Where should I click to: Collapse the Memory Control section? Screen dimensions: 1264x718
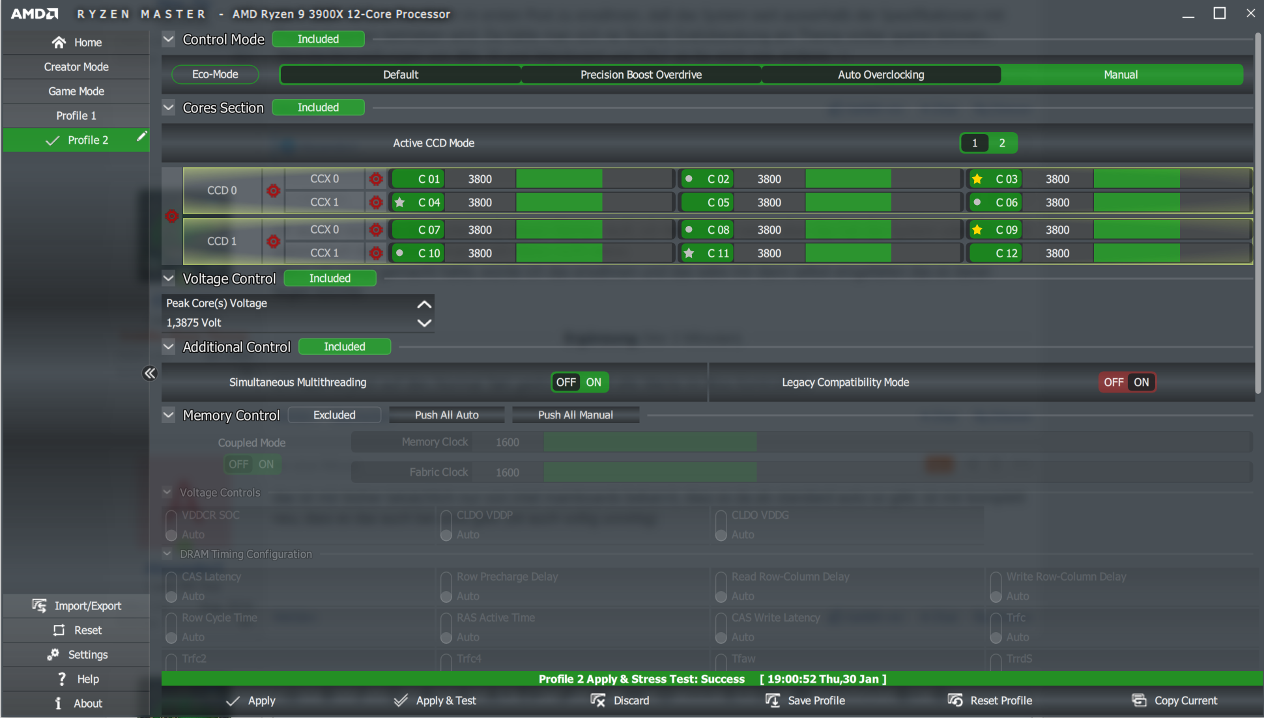click(x=169, y=415)
